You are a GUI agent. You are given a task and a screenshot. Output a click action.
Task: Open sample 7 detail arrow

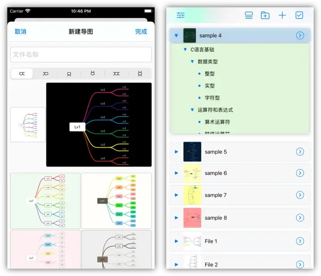point(300,195)
